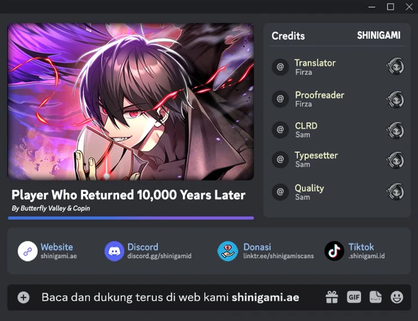Click the Proofreader reaper avatar
This screenshot has width=418, height=321.
pyautogui.click(x=395, y=99)
